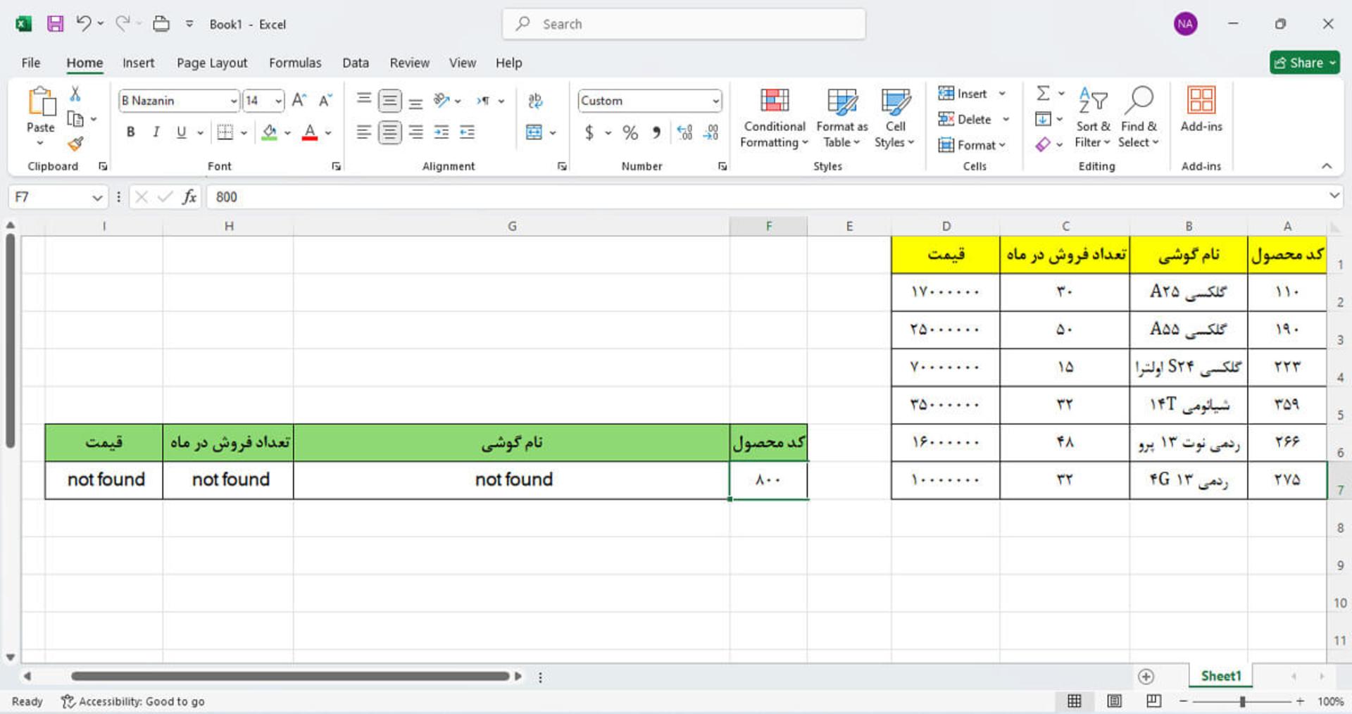
Task: Click the Copy icon in Clipboard group
Action: coord(75,118)
